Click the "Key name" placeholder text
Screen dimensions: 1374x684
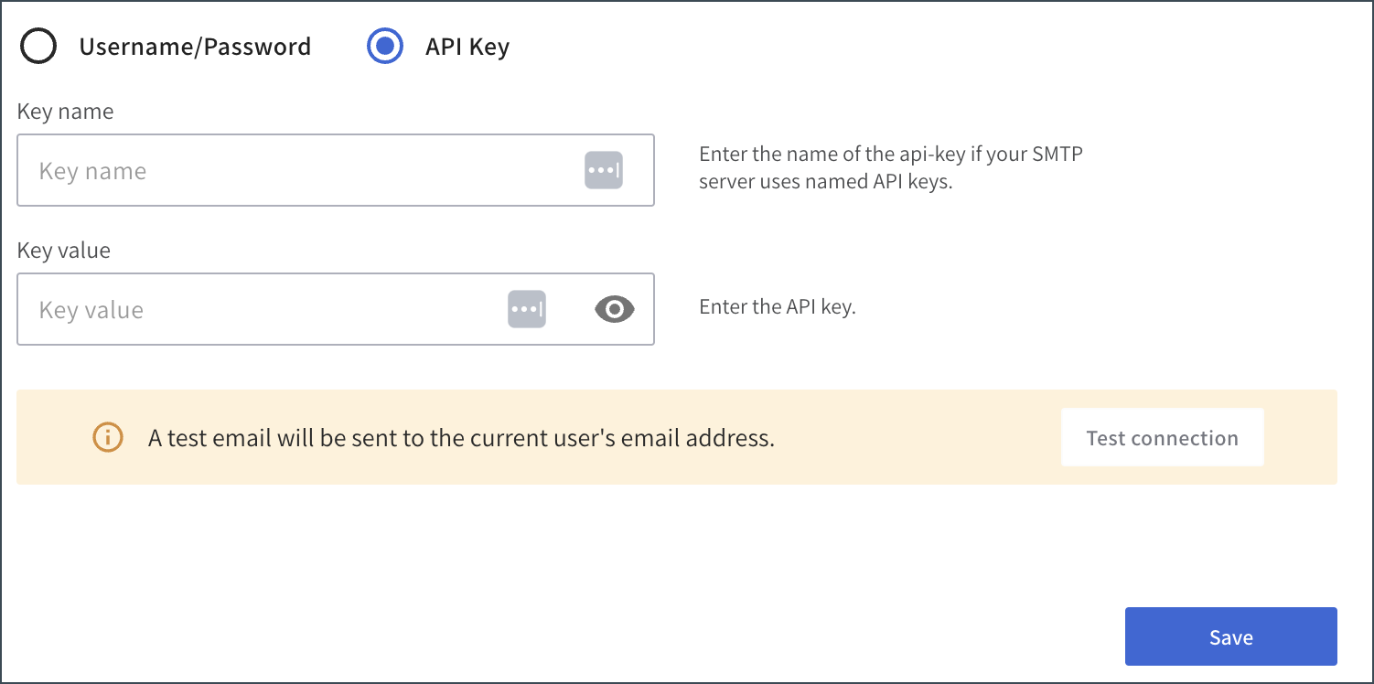point(92,171)
